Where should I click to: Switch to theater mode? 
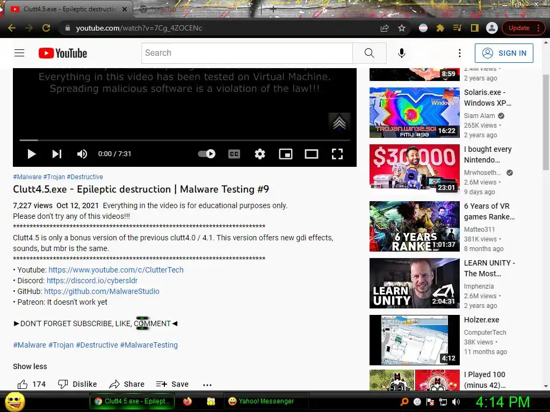[x=311, y=154]
